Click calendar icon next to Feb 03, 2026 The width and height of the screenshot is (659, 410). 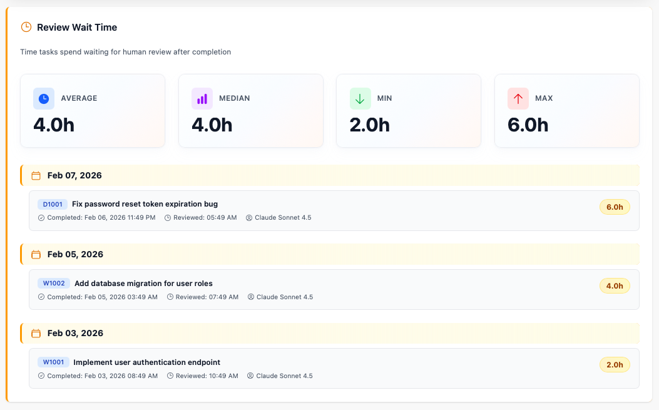point(36,334)
